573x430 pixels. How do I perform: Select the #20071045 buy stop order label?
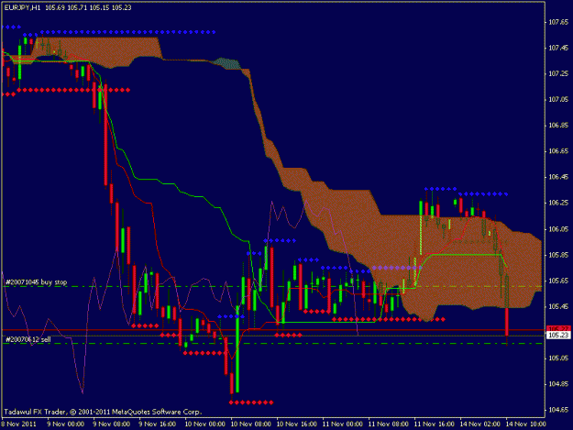point(36,282)
